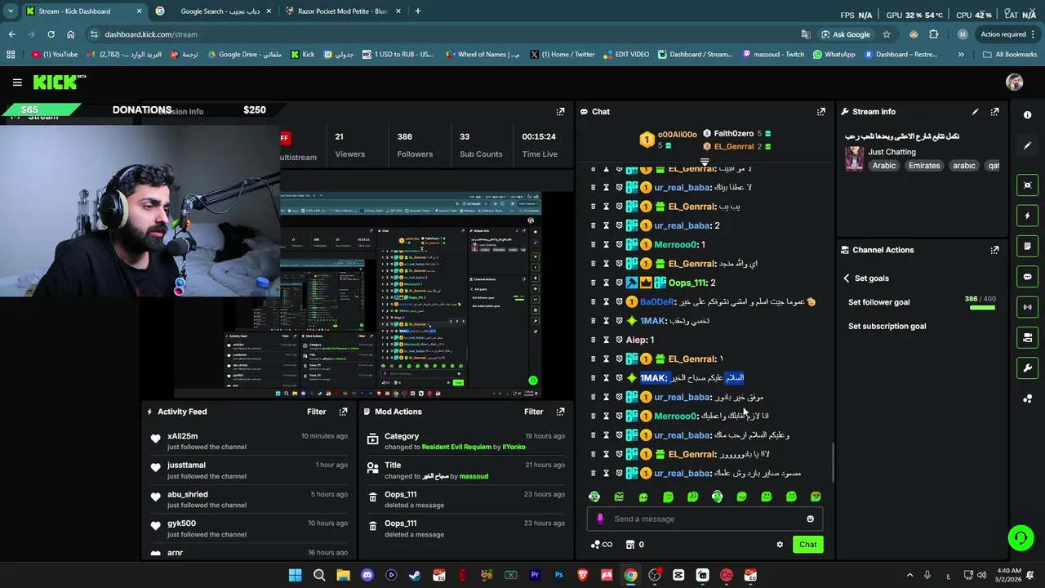Pop out the Chat panel
The image size is (1045, 588).
820,112
